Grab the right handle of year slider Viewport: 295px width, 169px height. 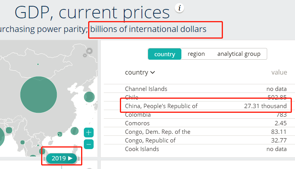[79, 159]
